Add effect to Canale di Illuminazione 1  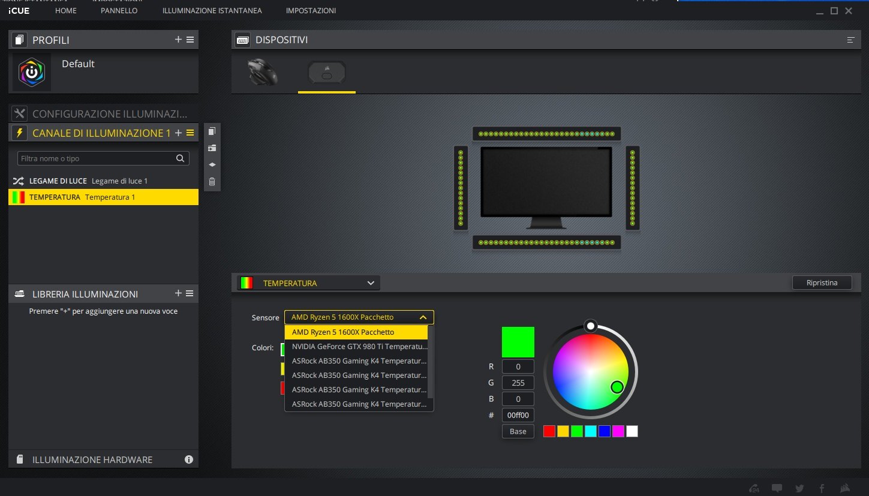click(178, 133)
